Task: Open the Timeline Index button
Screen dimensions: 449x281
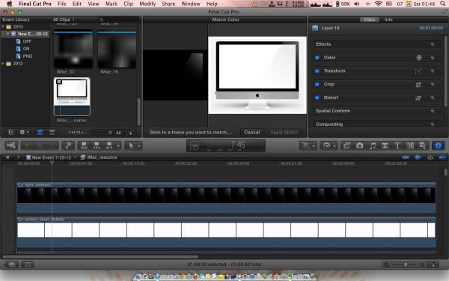Action: (28, 265)
